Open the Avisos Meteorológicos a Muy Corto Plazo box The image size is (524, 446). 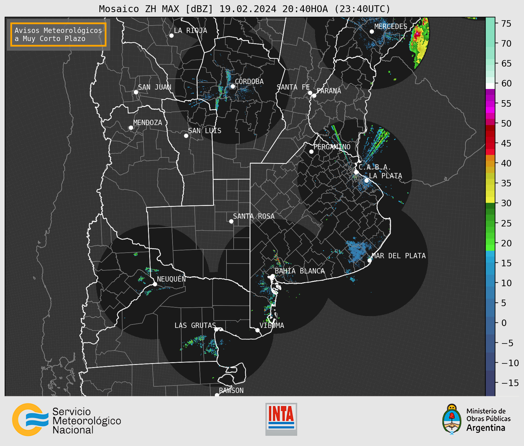58,34
